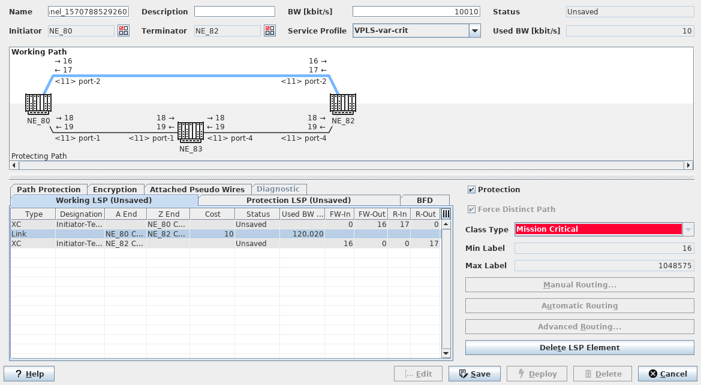Click the path diagram scroll left arrow

point(15,165)
